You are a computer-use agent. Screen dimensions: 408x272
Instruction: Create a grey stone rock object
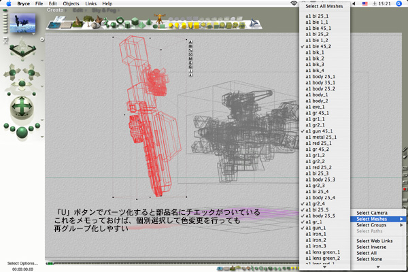tap(95, 25)
